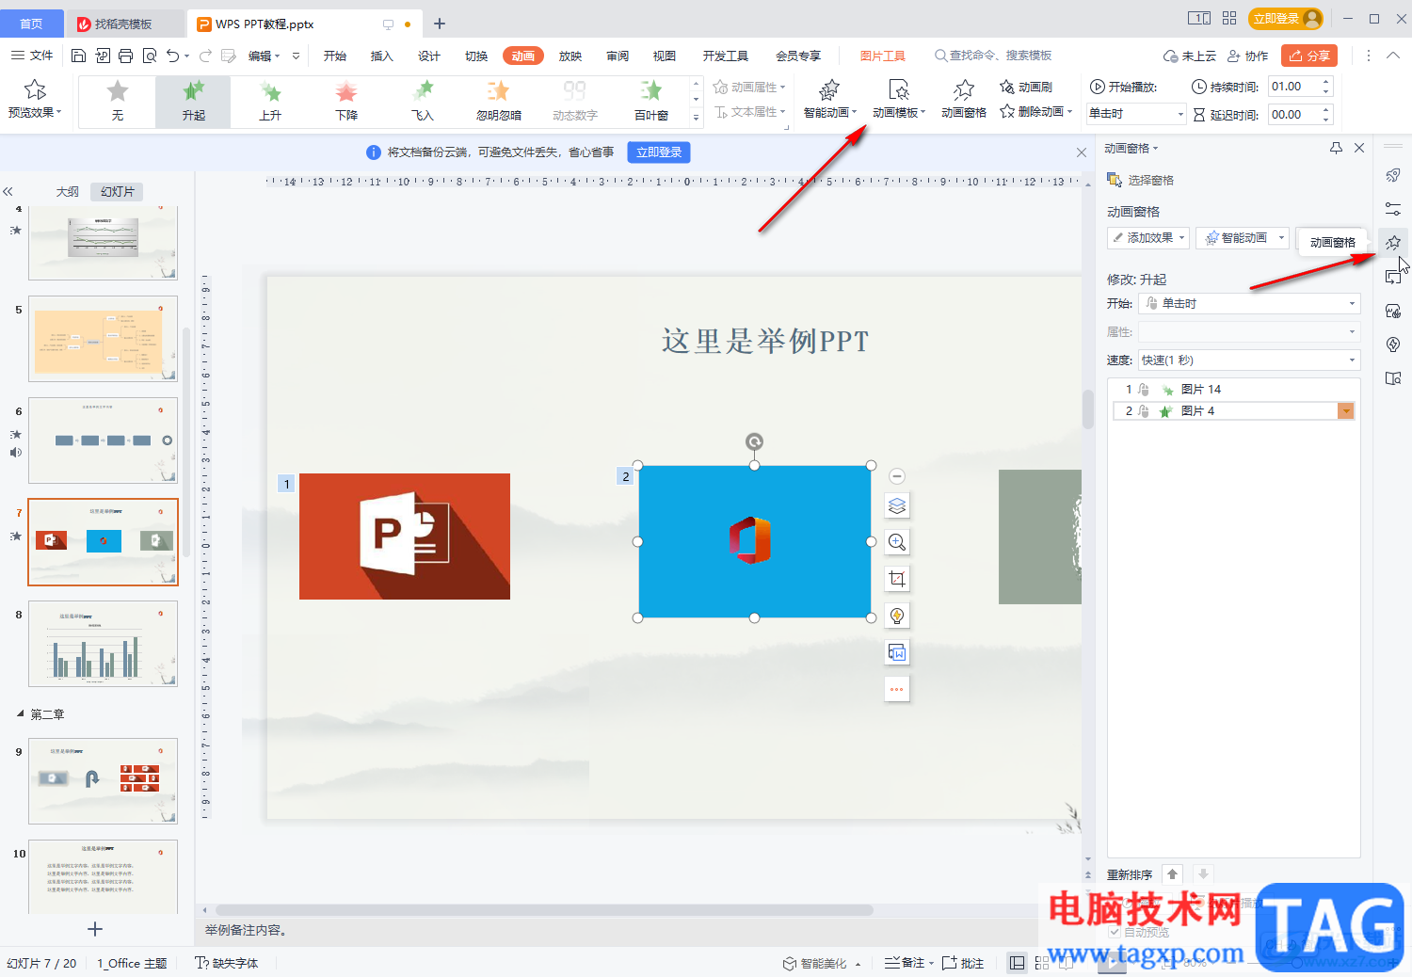Open the 切换 ribbon tab
Screen dimensions: 1412x977
[476, 56]
